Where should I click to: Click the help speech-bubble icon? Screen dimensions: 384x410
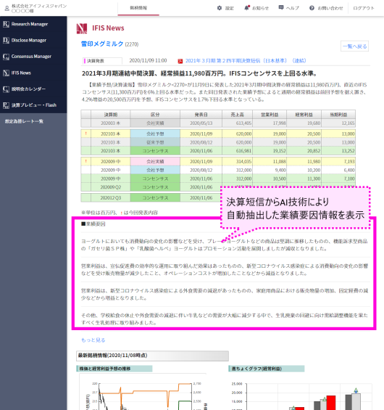point(281,7)
